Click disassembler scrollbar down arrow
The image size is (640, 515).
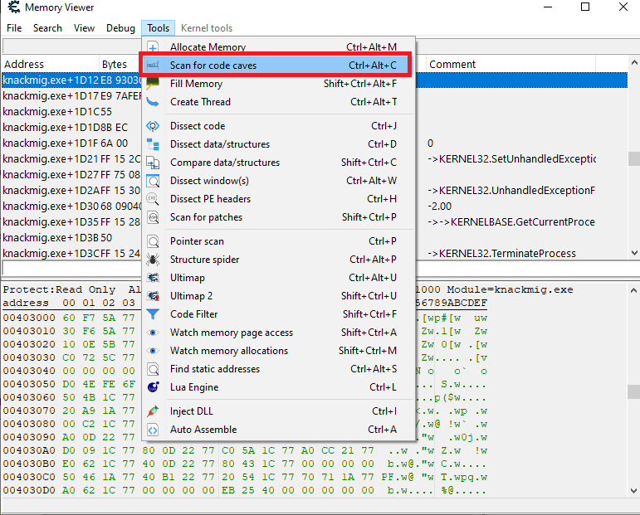[634, 253]
